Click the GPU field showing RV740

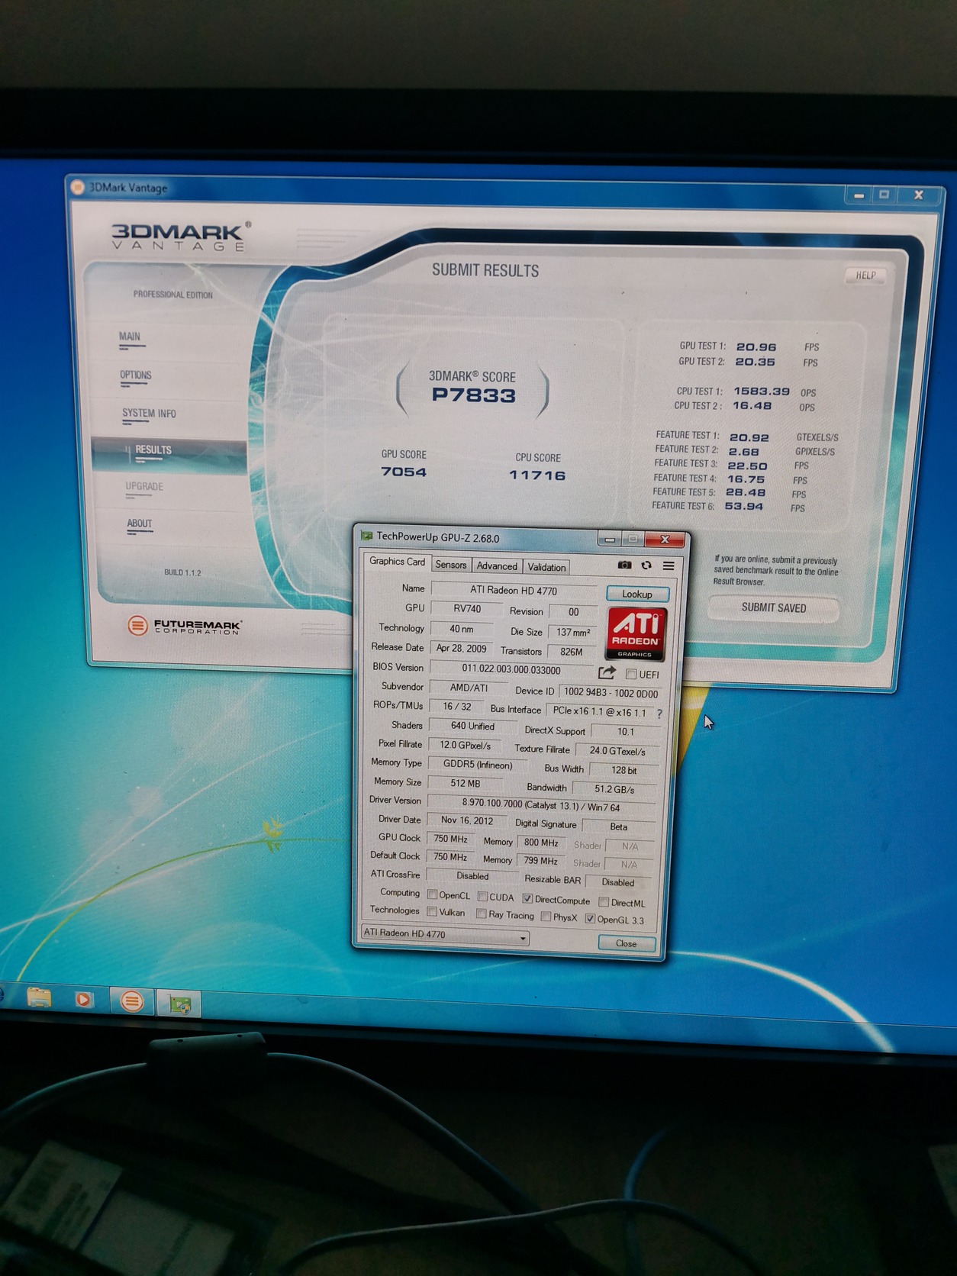(x=467, y=609)
